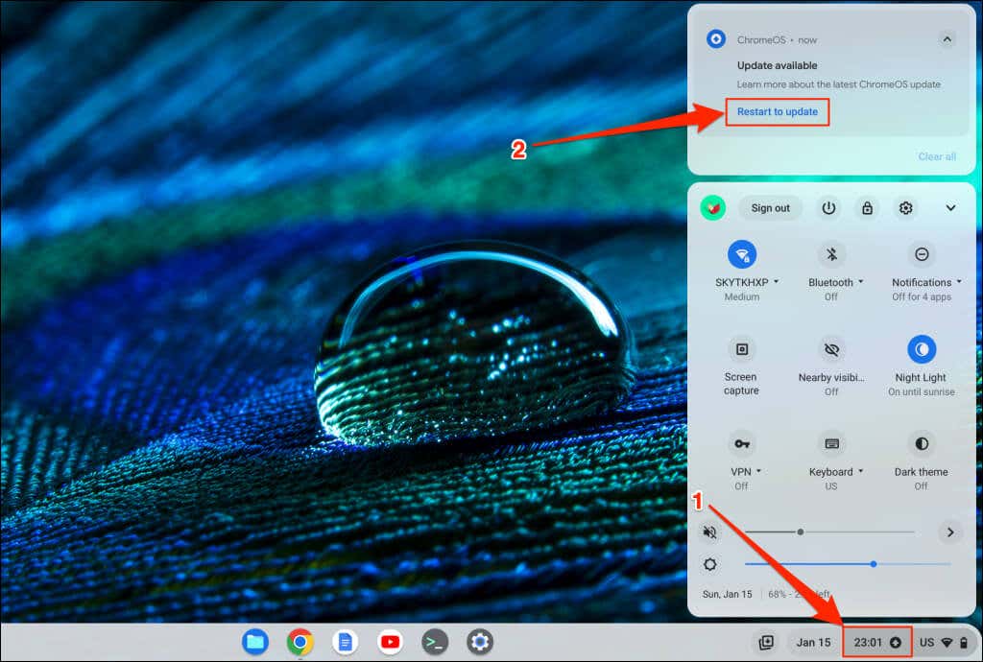Click the volume slider
This screenshot has height=662, width=983.
(x=829, y=532)
